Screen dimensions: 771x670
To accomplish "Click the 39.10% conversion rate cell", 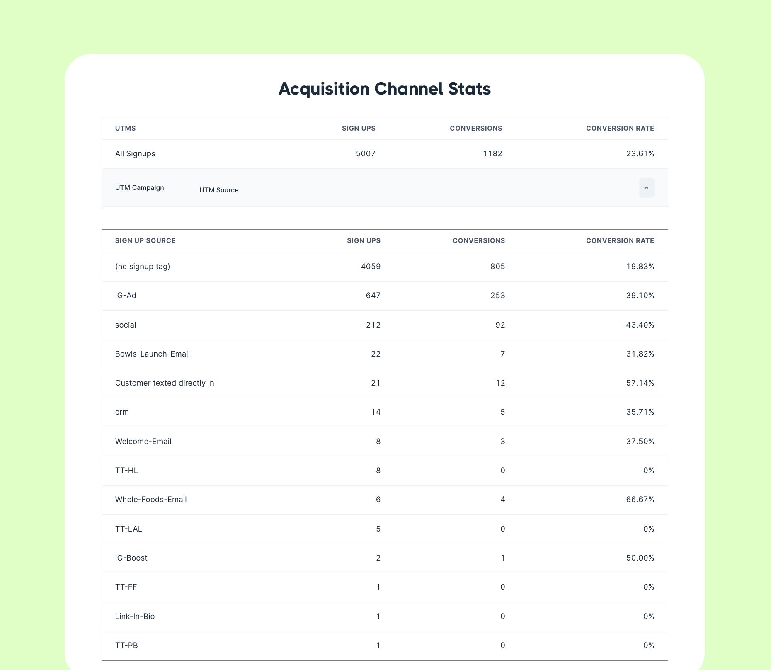I will click(640, 295).
